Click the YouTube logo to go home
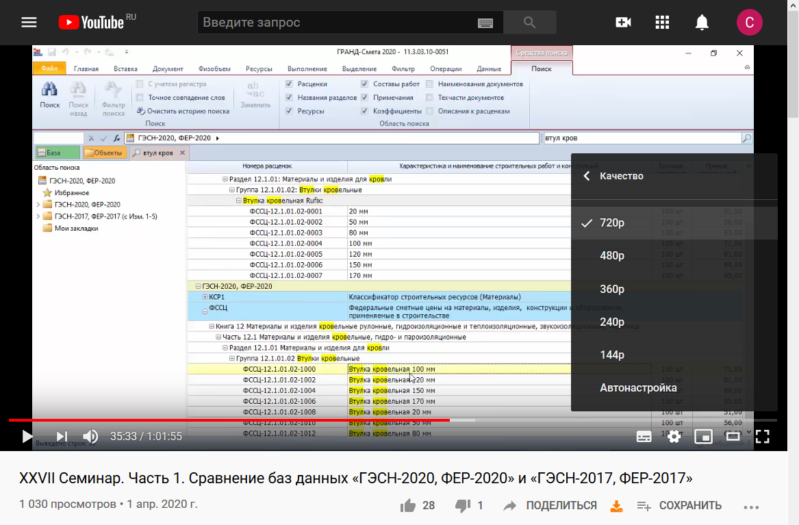 click(x=92, y=23)
